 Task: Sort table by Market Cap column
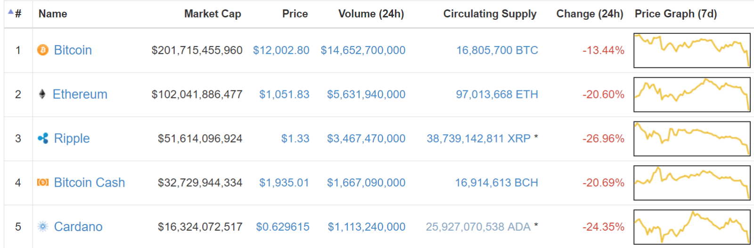(213, 14)
